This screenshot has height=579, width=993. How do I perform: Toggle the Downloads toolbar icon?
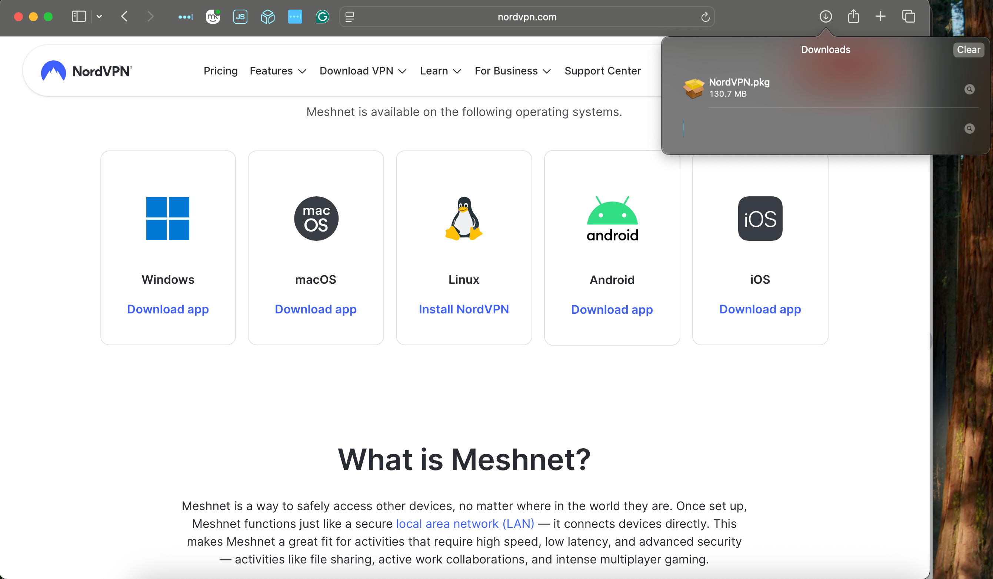click(x=826, y=17)
